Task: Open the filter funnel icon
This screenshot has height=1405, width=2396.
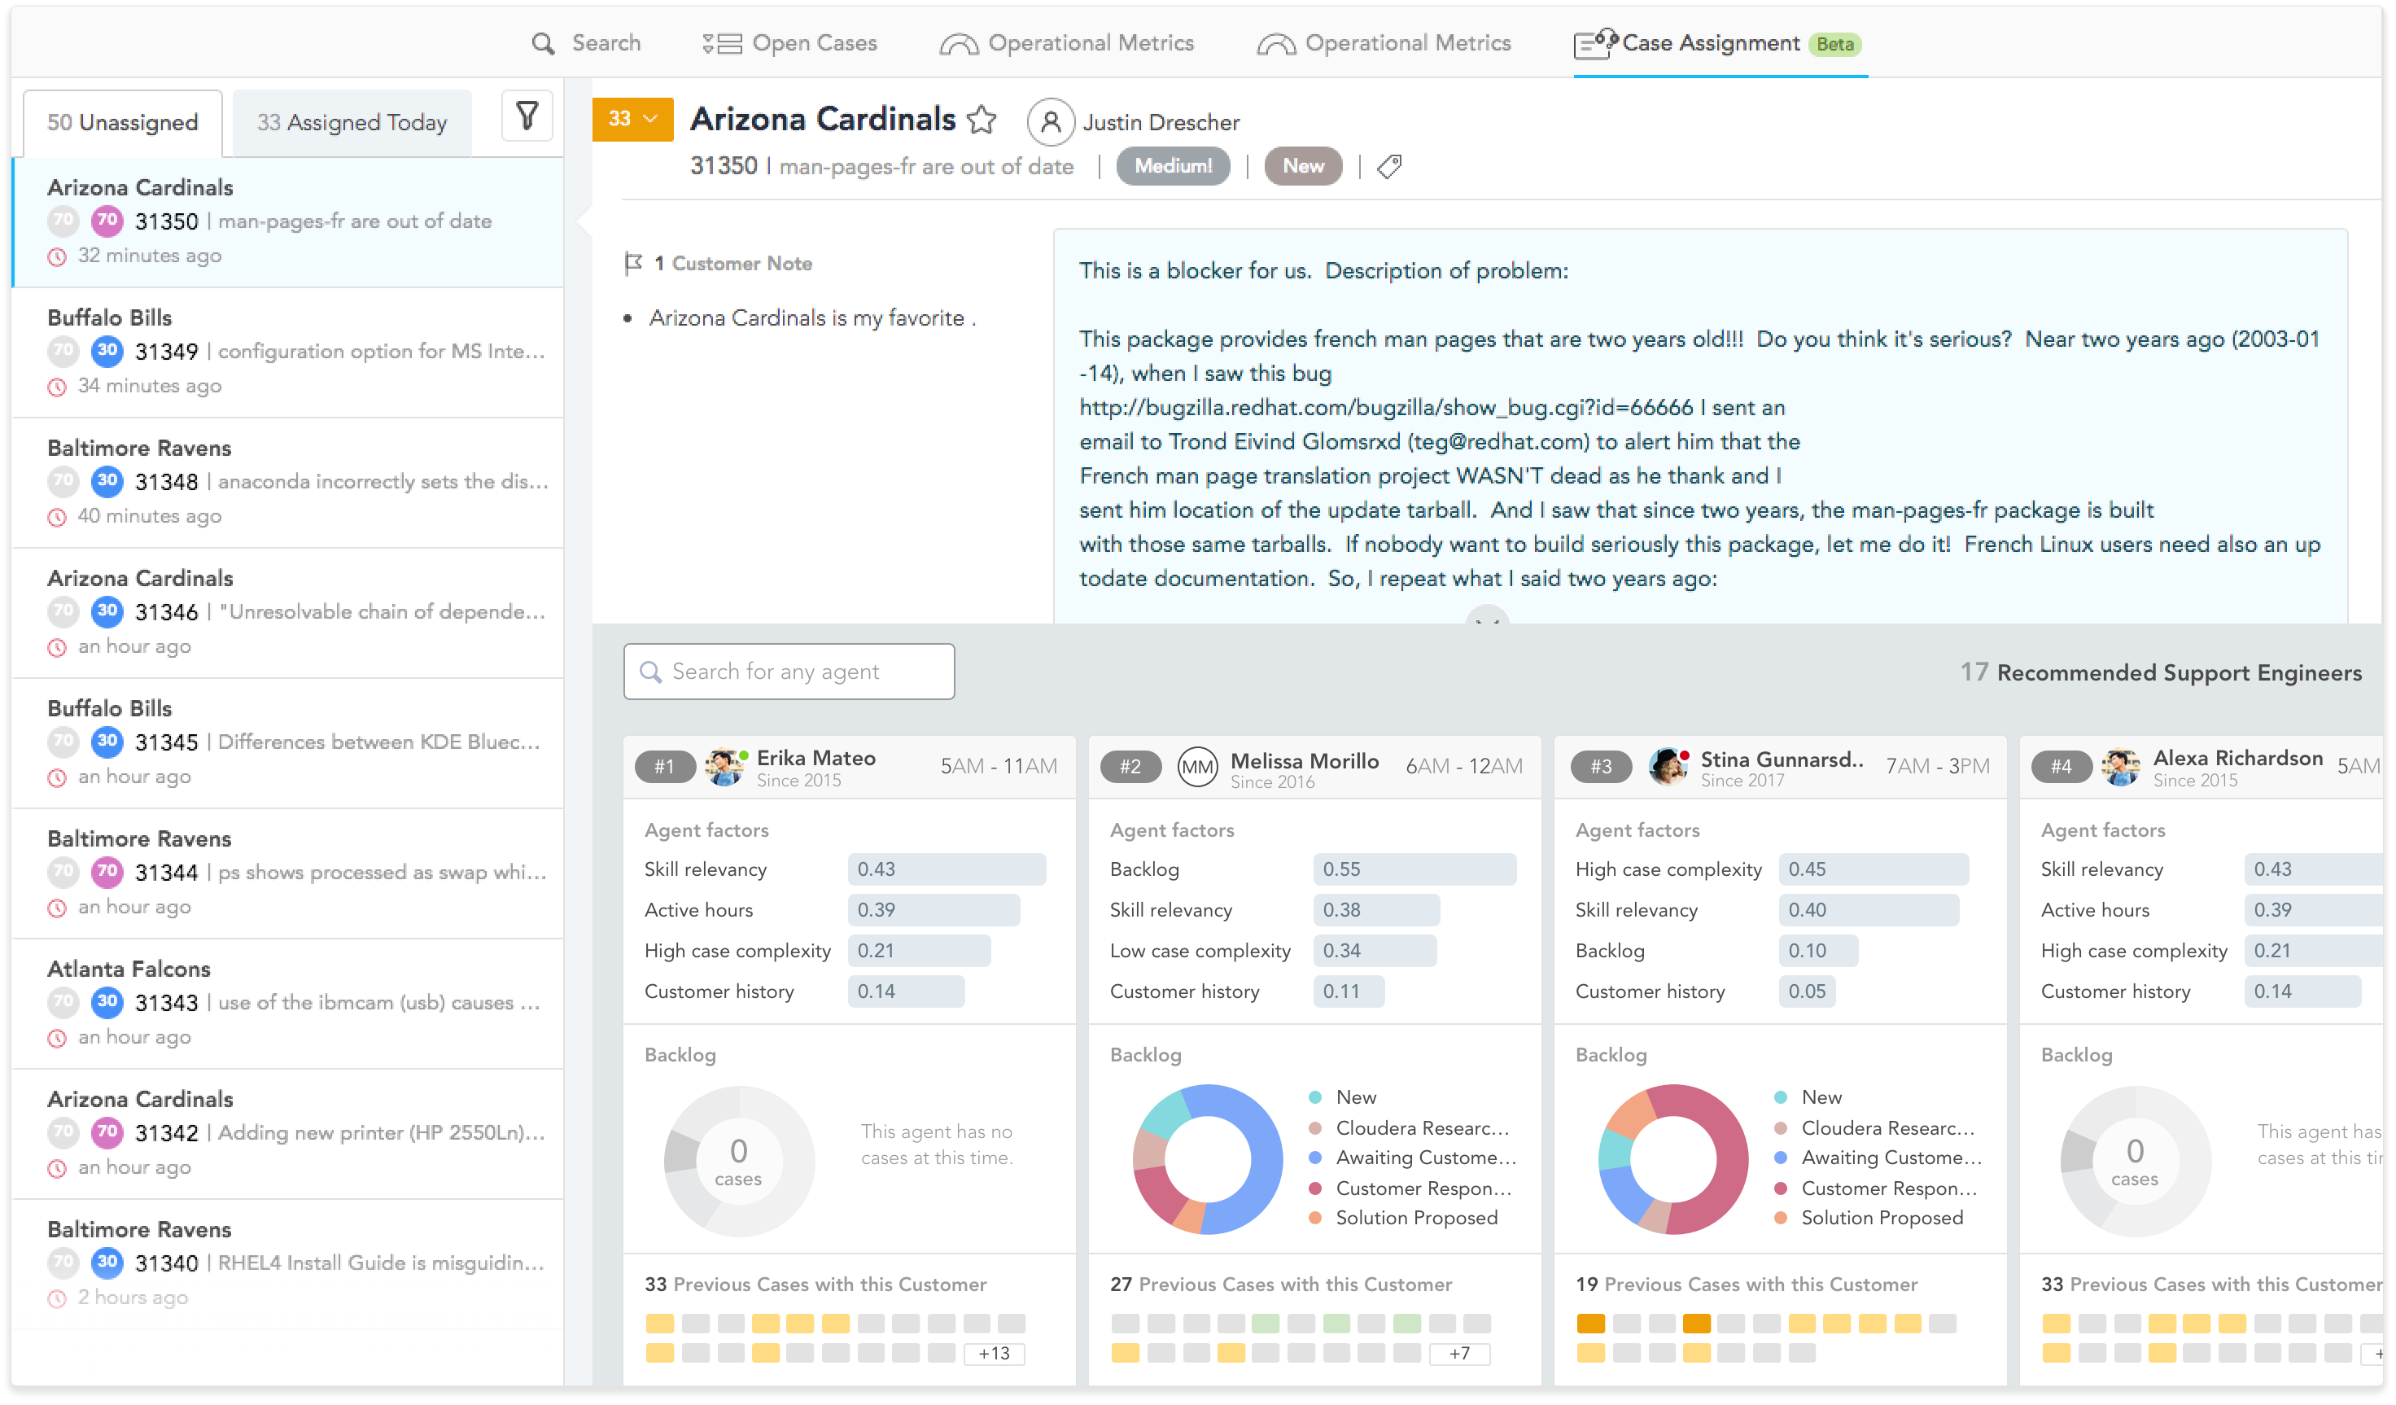Action: pyautogui.click(x=527, y=116)
